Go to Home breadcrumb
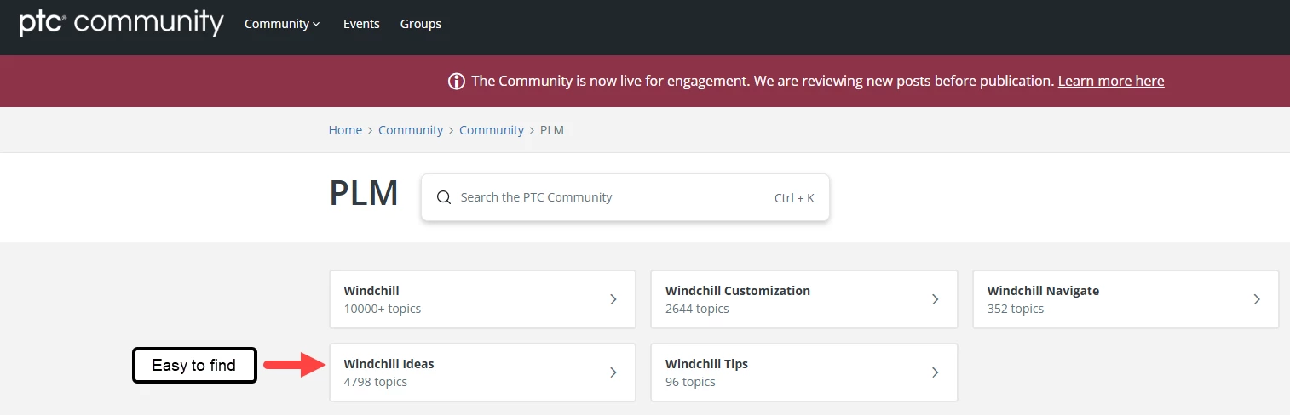This screenshot has width=1290, height=415. (x=345, y=130)
